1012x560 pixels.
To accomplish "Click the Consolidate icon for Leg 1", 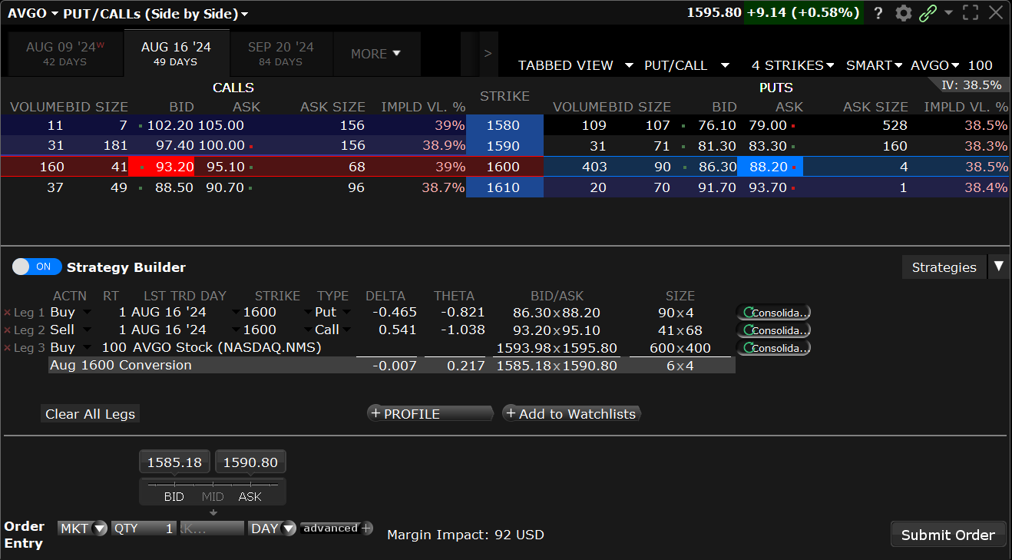I will pos(774,313).
